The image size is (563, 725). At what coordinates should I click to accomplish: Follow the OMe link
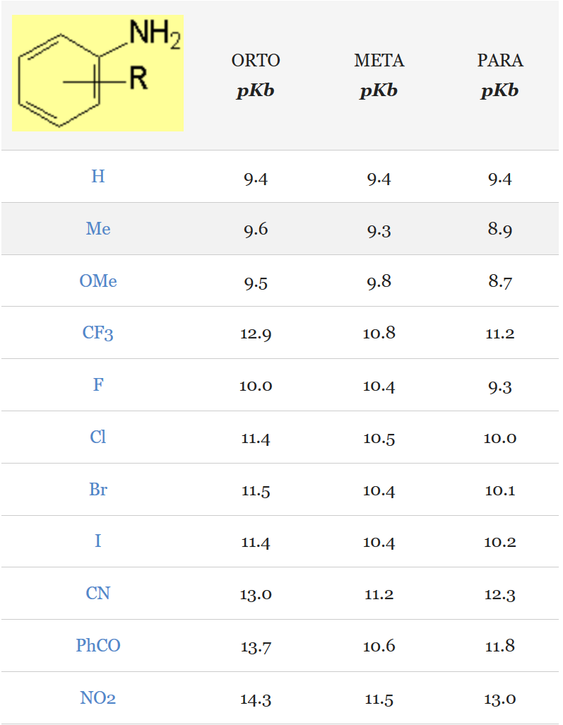[x=98, y=281]
